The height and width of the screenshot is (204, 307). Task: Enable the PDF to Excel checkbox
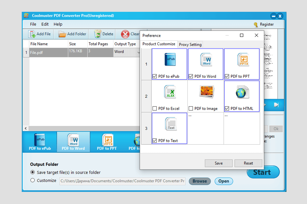(x=155, y=108)
